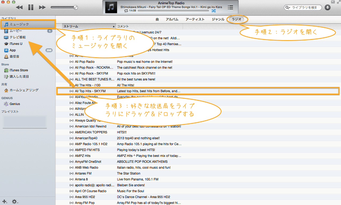Click the mini player toggle icon
Viewport: 341px width, 205px height.
332,2
